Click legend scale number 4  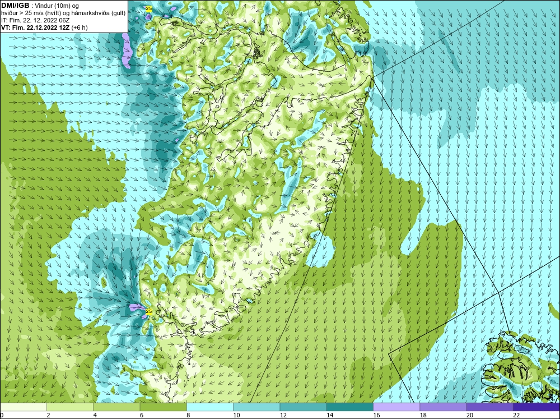click(95, 415)
